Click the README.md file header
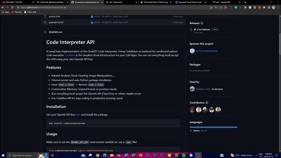Viewport: 281px width, 158px height. pyautogui.click(x=55, y=32)
